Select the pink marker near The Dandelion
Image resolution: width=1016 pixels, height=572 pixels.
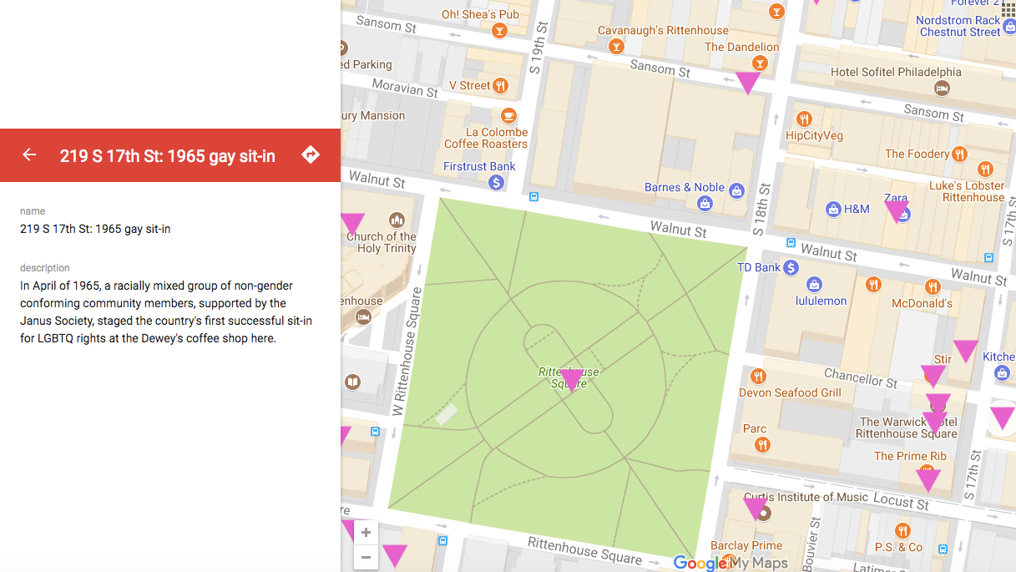tap(747, 82)
